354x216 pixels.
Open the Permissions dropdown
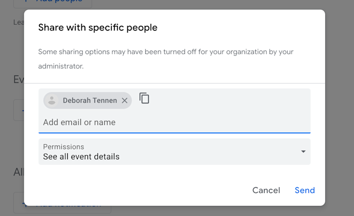174,152
